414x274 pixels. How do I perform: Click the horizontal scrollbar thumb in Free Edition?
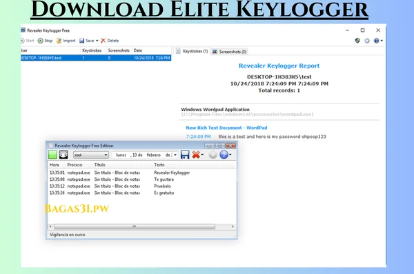tap(135, 226)
